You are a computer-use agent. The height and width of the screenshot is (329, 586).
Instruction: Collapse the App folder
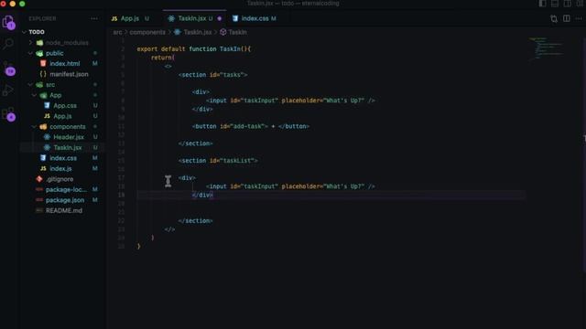[34, 95]
